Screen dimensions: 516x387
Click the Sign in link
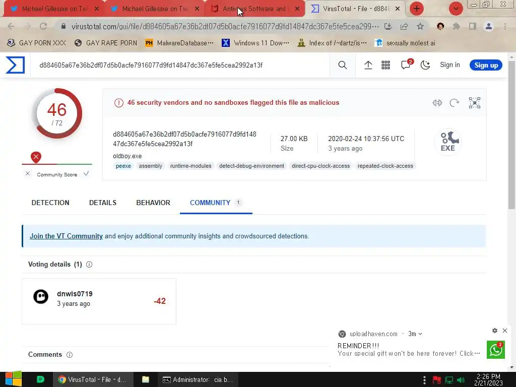pyautogui.click(x=450, y=65)
